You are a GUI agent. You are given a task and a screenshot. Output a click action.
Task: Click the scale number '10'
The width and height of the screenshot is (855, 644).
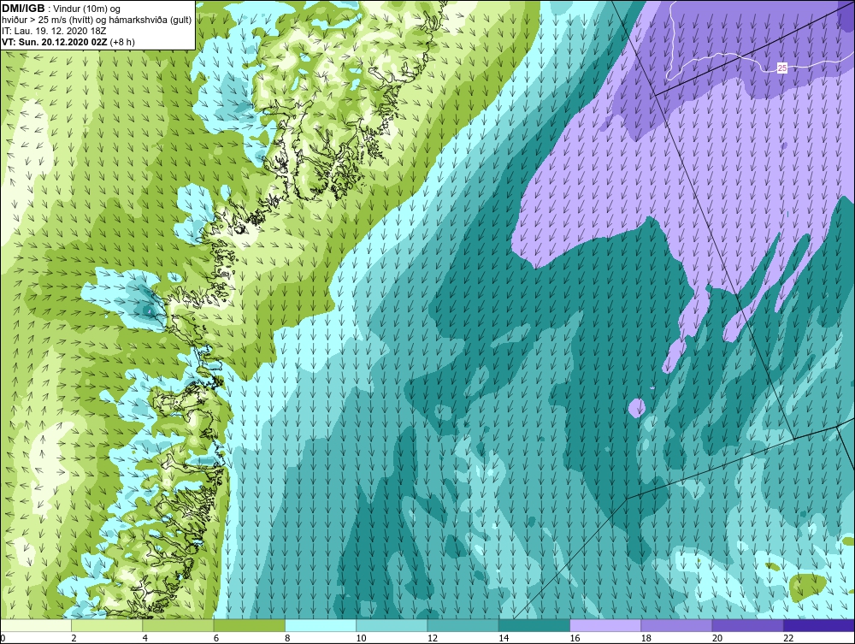(361, 638)
